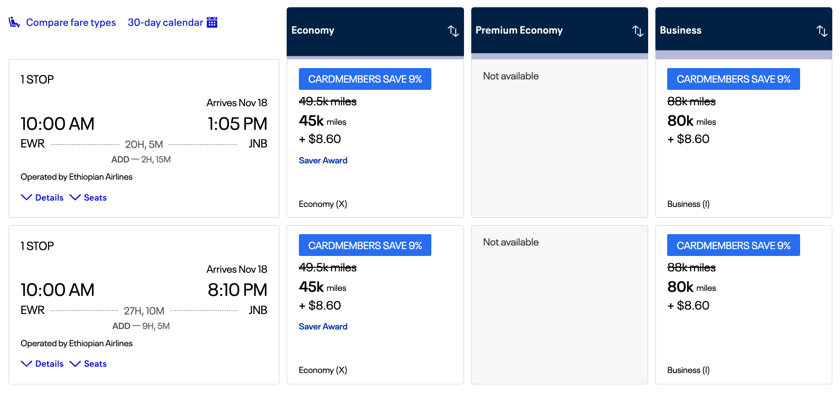Click Saver Award link for the 20H, 5M flight
This screenshot has height=393, width=840.
pos(323,160)
